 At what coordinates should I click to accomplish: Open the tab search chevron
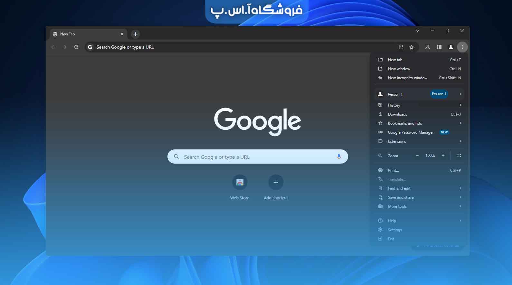pos(417,31)
